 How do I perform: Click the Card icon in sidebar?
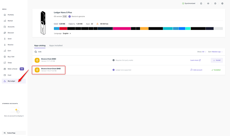pos(5,75)
